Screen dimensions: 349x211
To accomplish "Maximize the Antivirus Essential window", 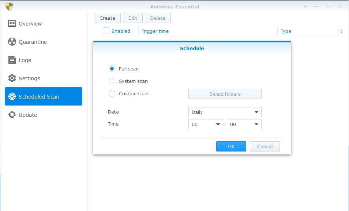I will (328, 7).
